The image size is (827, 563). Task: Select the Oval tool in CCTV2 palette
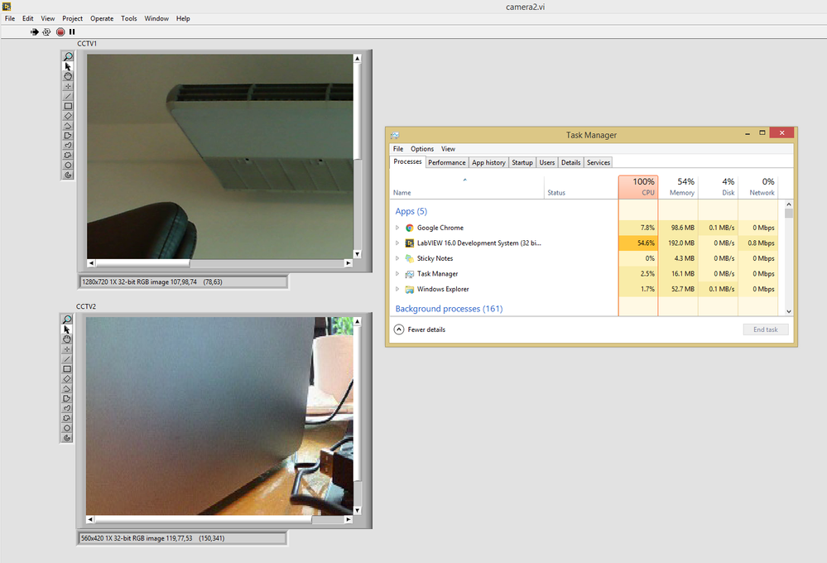(x=67, y=428)
